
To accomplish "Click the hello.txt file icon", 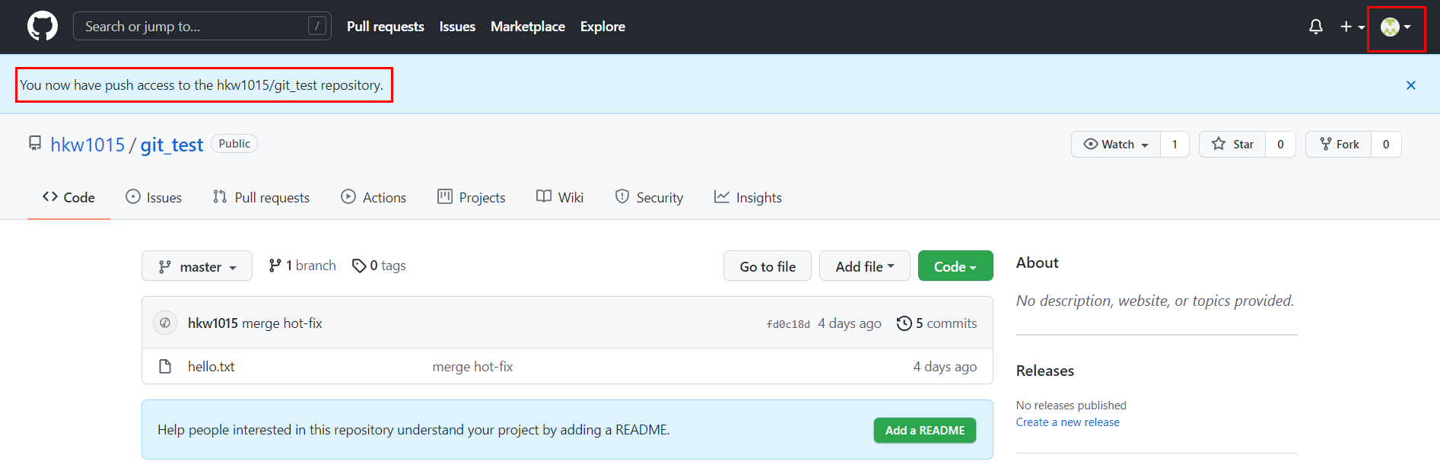I will click(x=165, y=367).
